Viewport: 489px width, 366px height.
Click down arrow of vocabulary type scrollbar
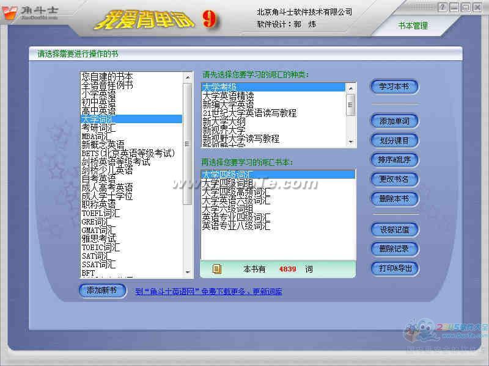point(350,142)
